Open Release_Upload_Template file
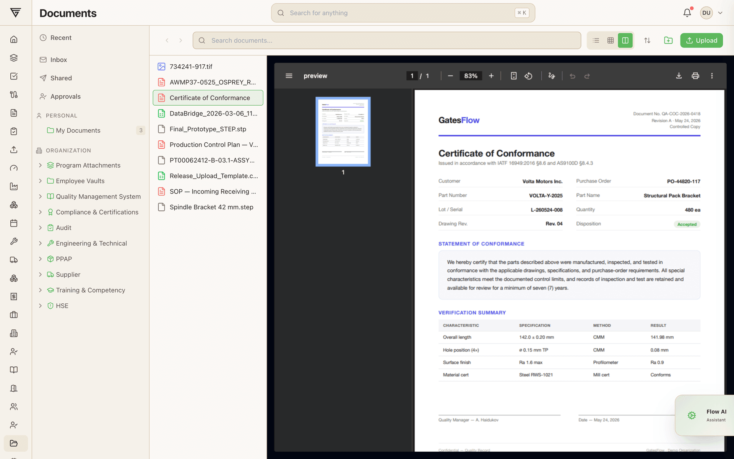The width and height of the screenshot is (734, 459). pos(208,176)
